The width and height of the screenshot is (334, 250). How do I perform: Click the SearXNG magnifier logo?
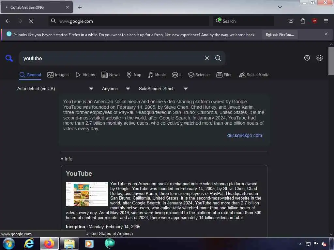click(9, 58)
